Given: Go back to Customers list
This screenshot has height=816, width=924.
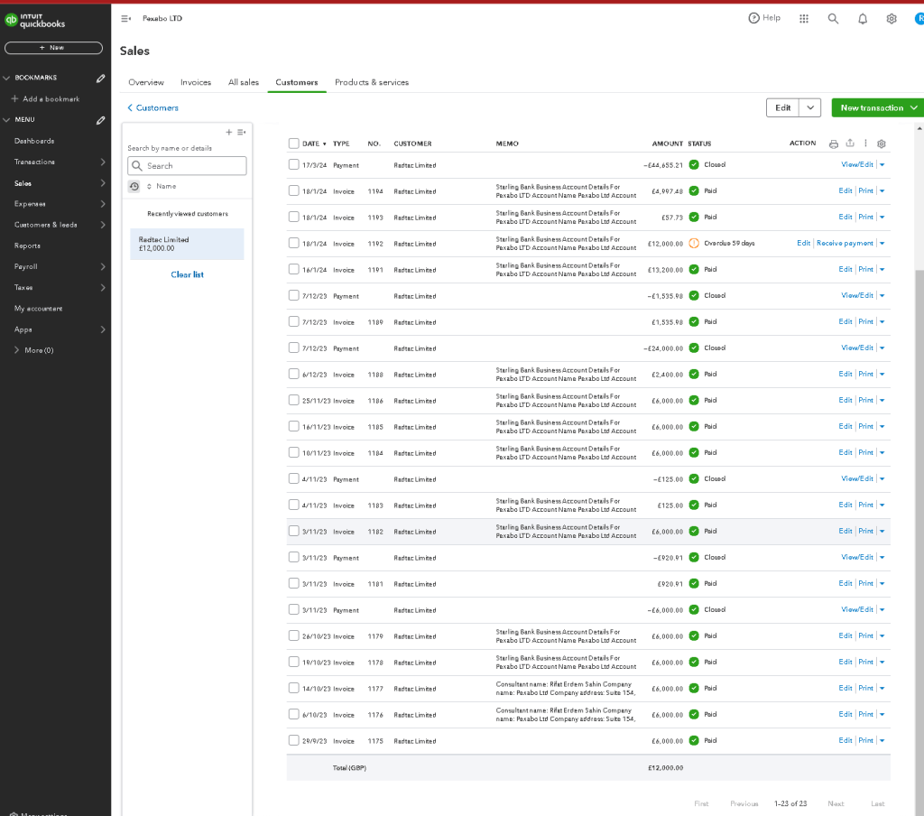Looking at the screenshot, I should (152, 108).
